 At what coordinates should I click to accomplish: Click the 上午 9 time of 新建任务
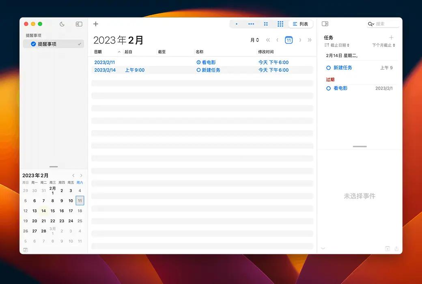point(386,68)
